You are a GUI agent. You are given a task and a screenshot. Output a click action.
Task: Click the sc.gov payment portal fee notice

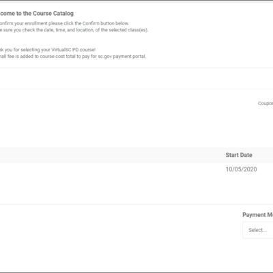(73, 56)
